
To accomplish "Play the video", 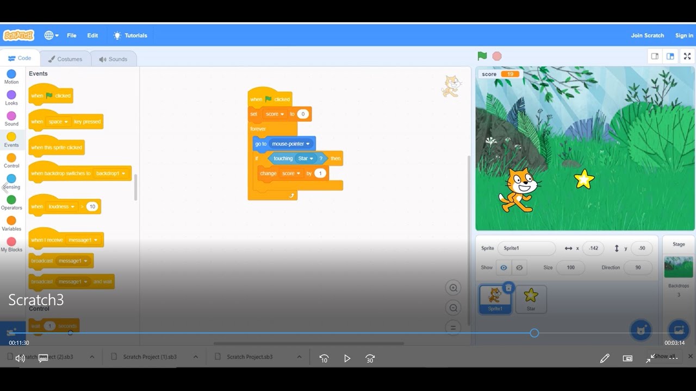I will (347, 358).
